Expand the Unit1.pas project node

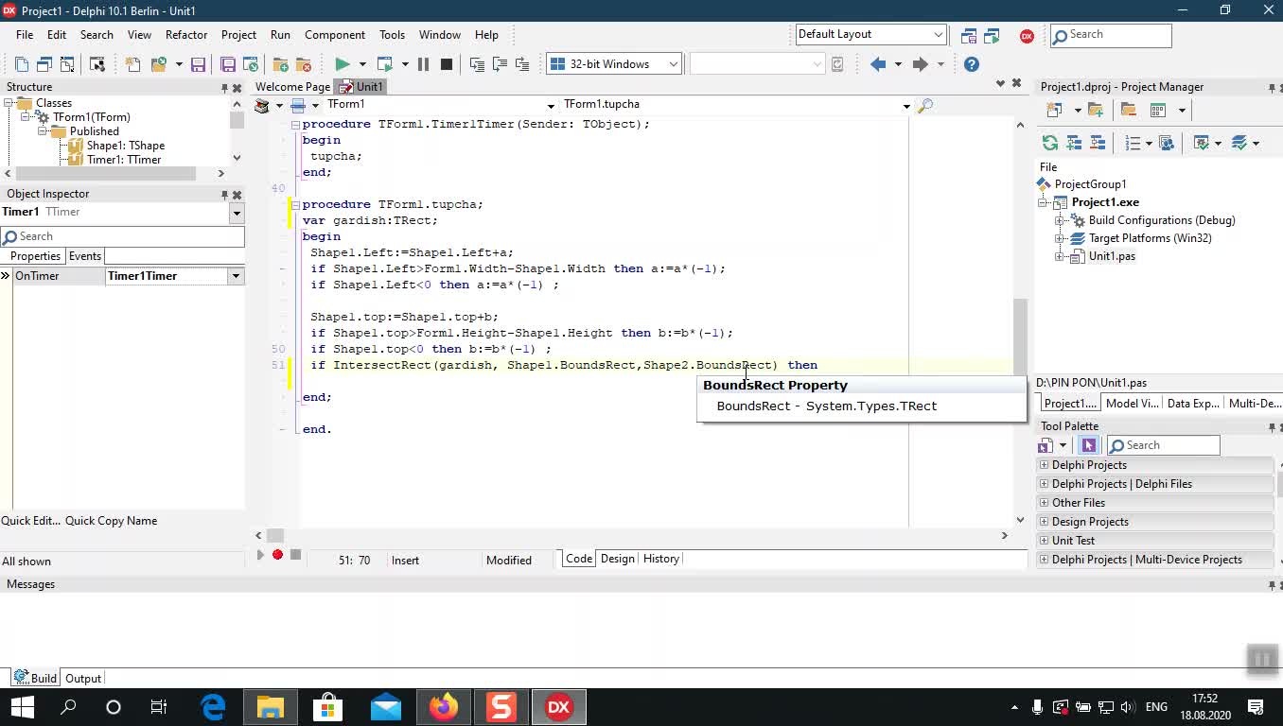[x=1061, y=256]
